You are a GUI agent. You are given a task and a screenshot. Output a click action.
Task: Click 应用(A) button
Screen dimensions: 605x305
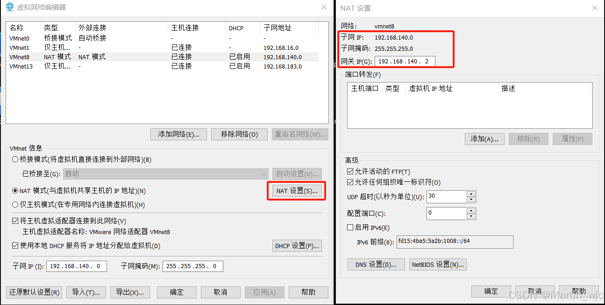pyautogui.click(x=264, y=292)
